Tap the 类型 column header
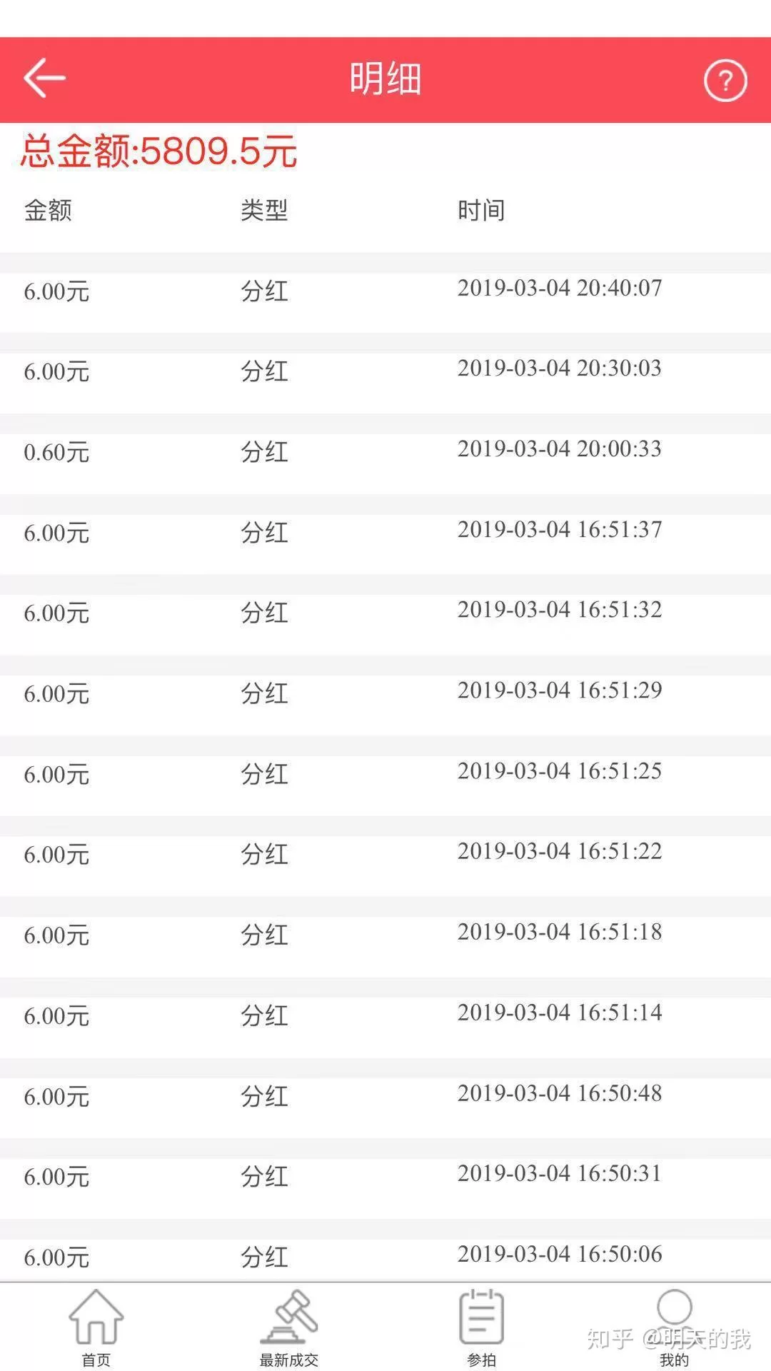 coord(264,211)
